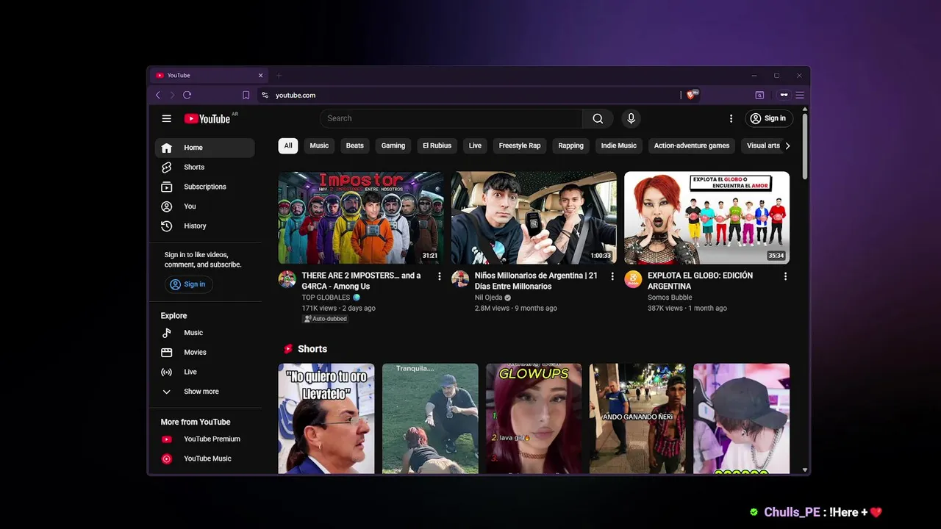The height and width of the screenshot is (529, 941).
Task: Open YouTube Premium link
Action: coord(205,439)
